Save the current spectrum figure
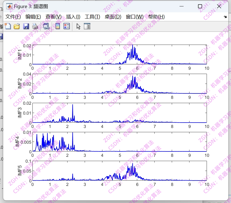Screen dimensions: 231x203 tap(26, 26)
